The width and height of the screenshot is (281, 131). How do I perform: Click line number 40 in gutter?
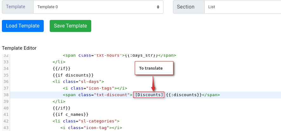6,108
